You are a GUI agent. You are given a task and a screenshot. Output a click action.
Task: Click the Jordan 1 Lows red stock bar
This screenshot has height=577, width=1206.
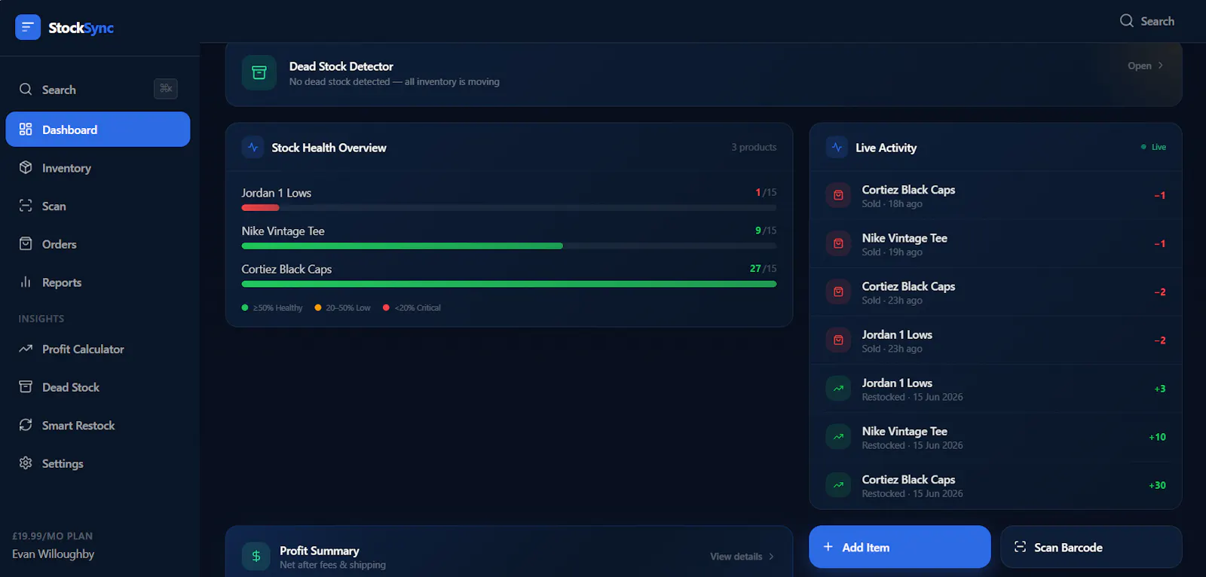pyautogui.click(x=260, y=207)
